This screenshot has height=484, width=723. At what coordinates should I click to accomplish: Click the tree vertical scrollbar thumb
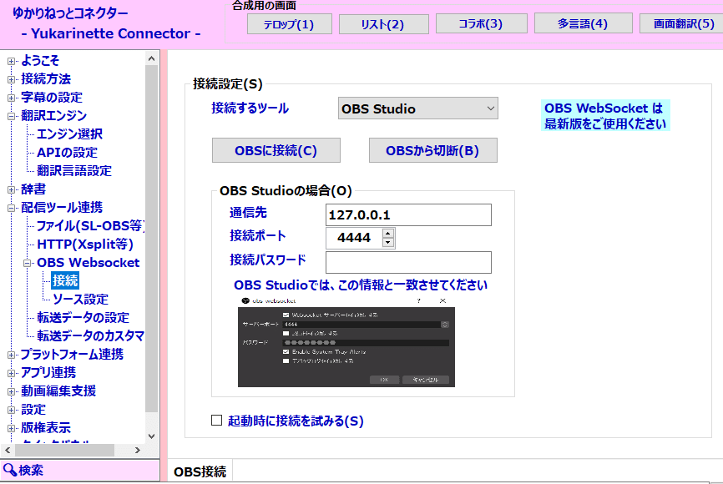152,239
